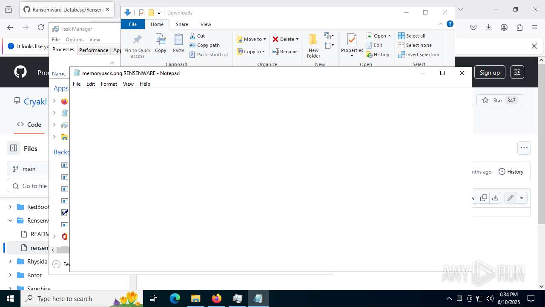Open the Quick Access Toolbar customize dropdown
This screenshot has width=545, height=307.
pyautogui.click(x=159, y=13)
